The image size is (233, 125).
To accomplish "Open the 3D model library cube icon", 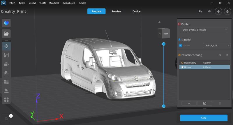I will [6, 23].
